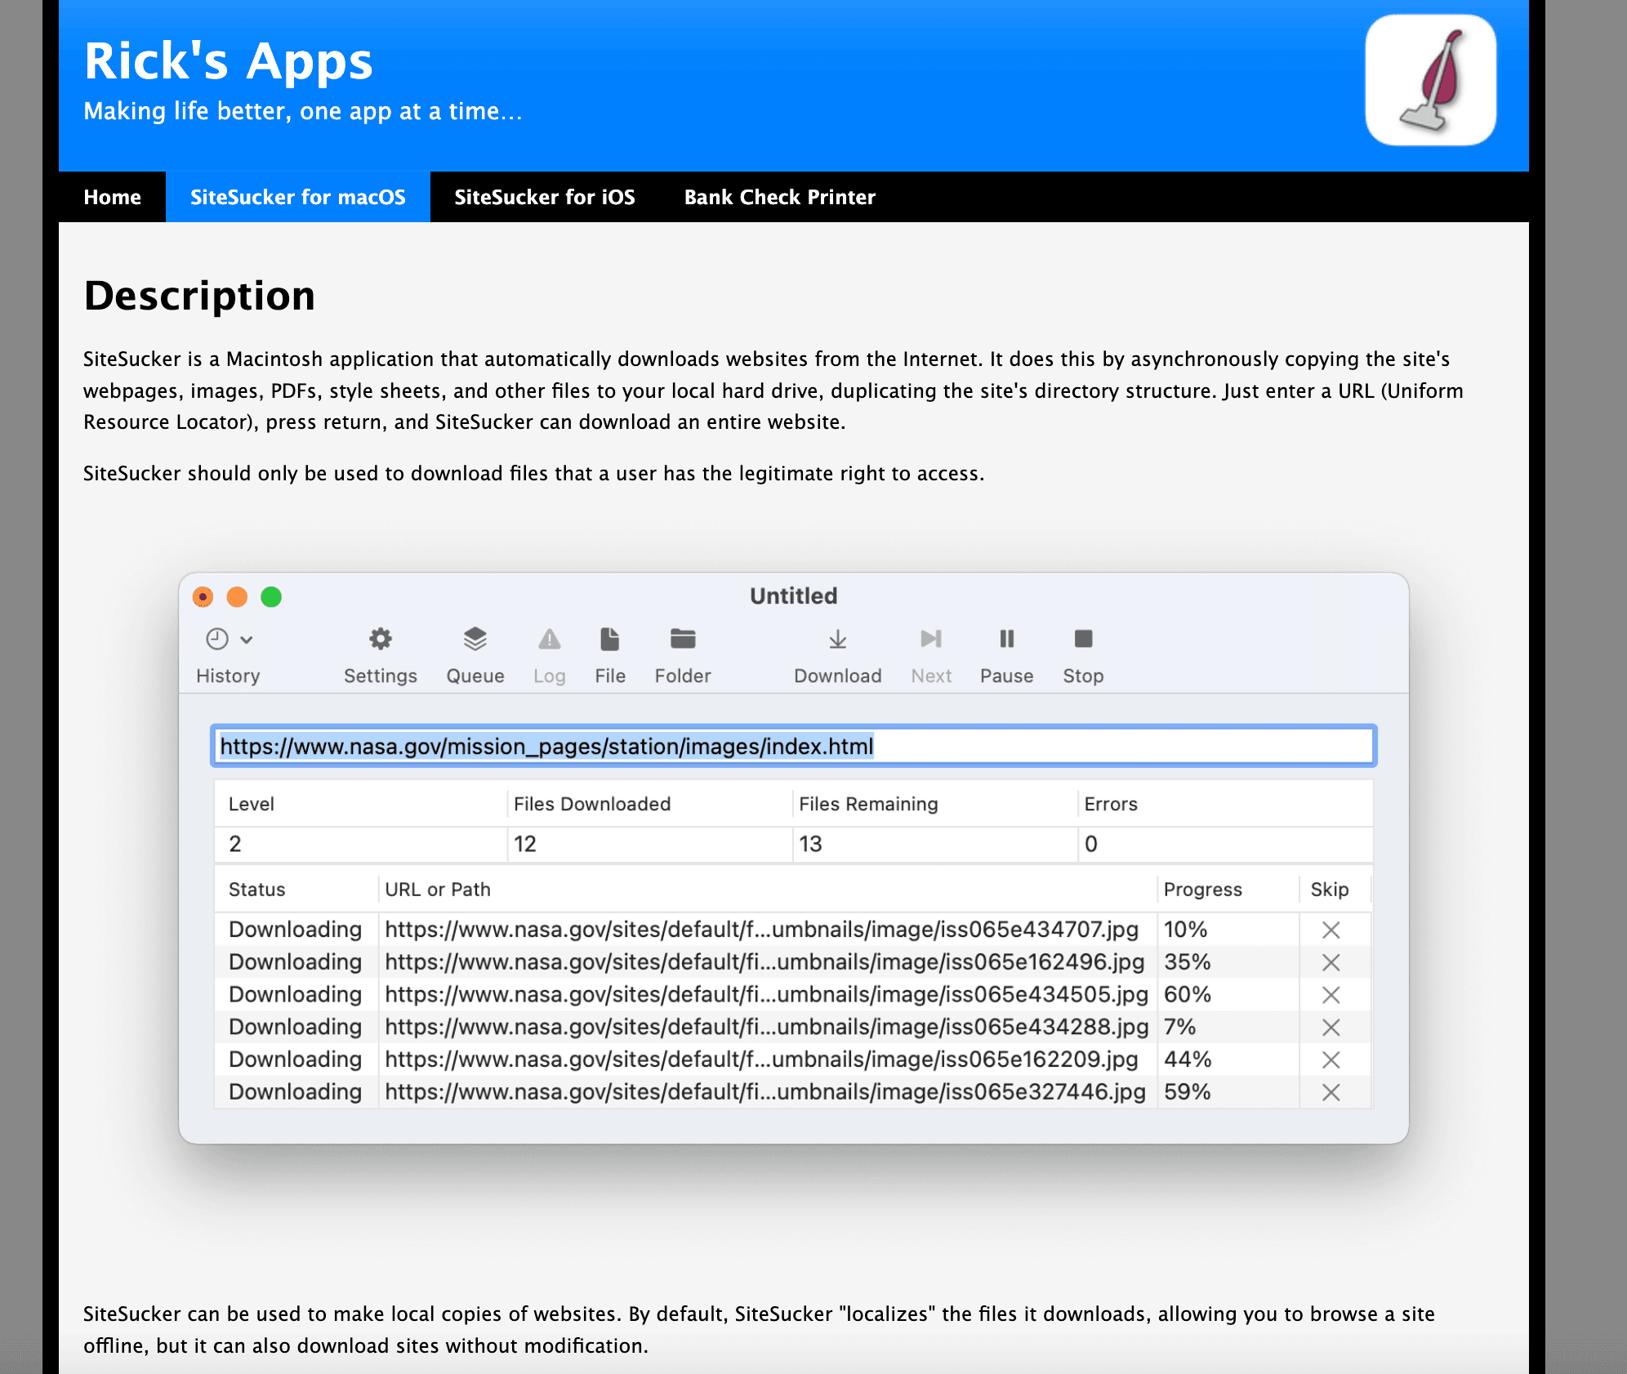This screenshot has width=1627, height=1374.
Task: Pause the download with Pause icon
Action: point(1007,639)
